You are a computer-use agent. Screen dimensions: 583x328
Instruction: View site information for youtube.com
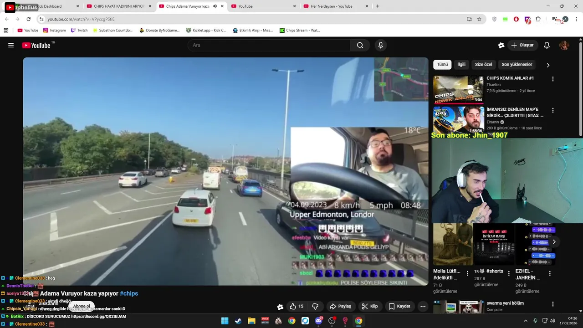pyautogui.click(x=41, y=19)
